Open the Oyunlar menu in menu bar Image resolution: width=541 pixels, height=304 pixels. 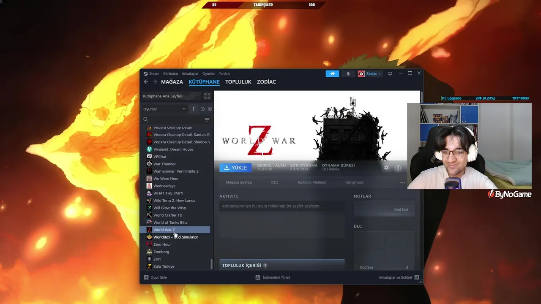[x=208, y=73]
